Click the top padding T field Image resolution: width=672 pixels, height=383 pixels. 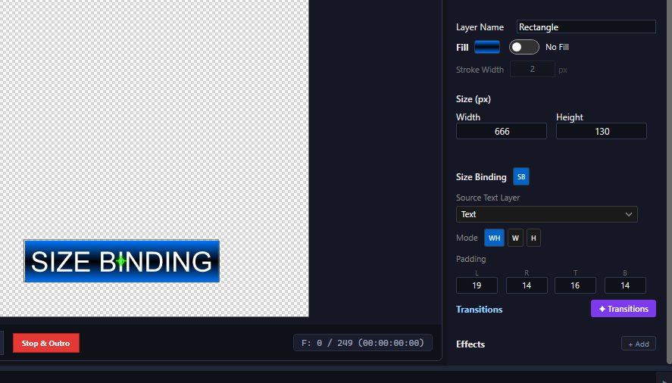575,285
